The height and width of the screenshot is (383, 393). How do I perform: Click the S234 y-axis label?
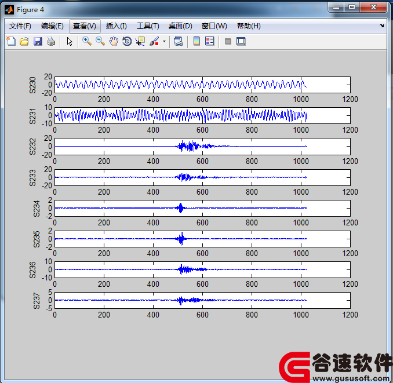pos(37,209)
